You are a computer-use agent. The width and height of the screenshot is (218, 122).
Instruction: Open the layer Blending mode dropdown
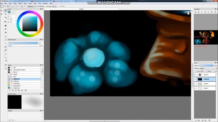tap(208, 68)
